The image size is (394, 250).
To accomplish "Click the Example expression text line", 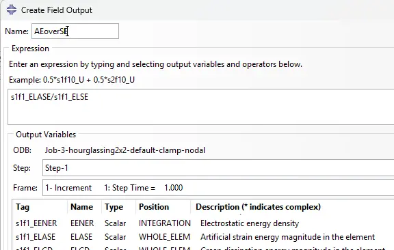I will 72,80.
